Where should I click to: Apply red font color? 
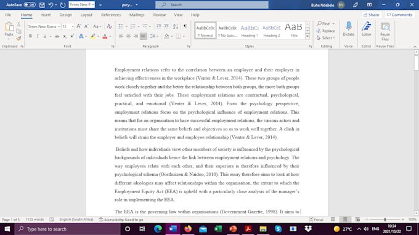(x=105, y=36)
